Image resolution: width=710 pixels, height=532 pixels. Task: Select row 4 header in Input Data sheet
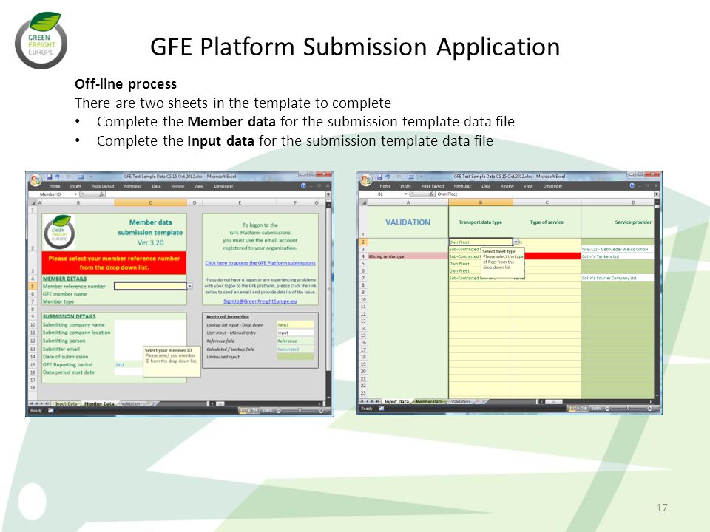363,256
